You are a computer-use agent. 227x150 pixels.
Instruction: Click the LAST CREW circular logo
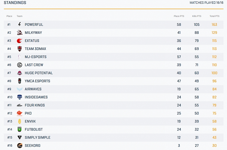[20, 65]
